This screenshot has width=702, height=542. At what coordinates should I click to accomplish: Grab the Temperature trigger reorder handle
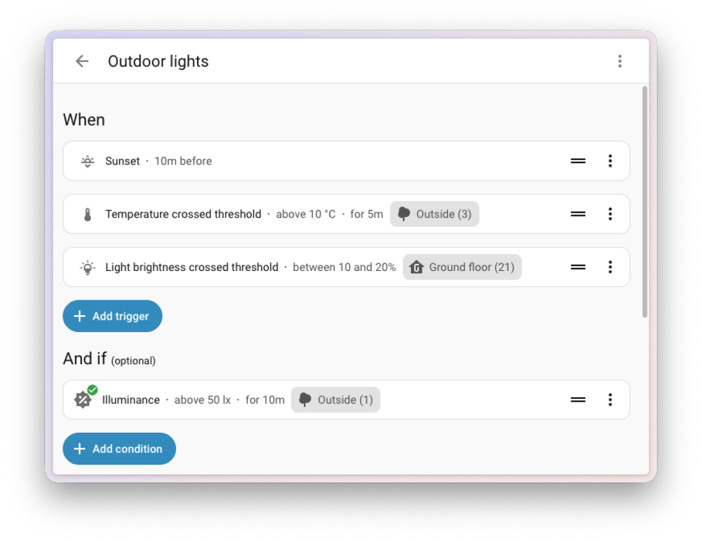click(x=578, y=214)
